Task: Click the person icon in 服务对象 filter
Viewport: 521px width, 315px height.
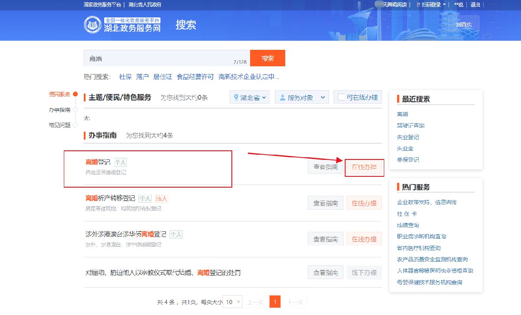Action: pyautogui.click(x=283, y=97)
